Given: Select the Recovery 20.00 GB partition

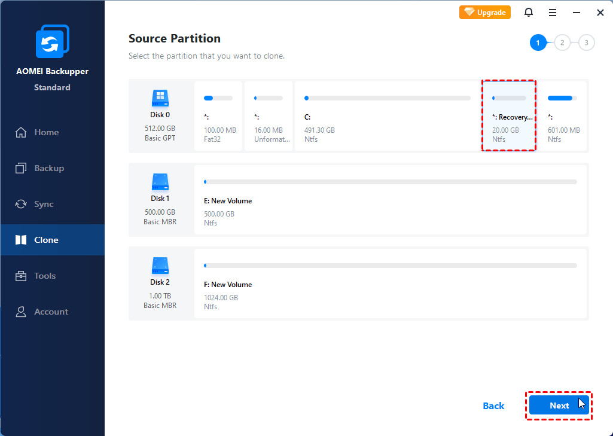Looking at the screenshot, I should point(508,116).
